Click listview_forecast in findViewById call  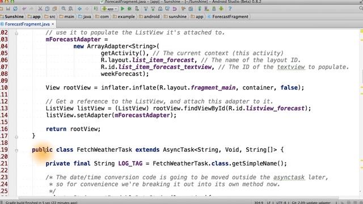(x=275, y=108)
